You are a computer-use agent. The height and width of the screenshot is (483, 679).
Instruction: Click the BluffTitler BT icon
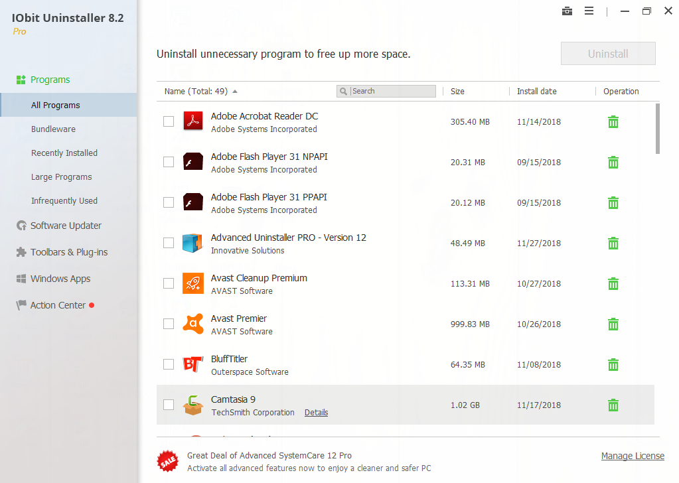[192, 364]
